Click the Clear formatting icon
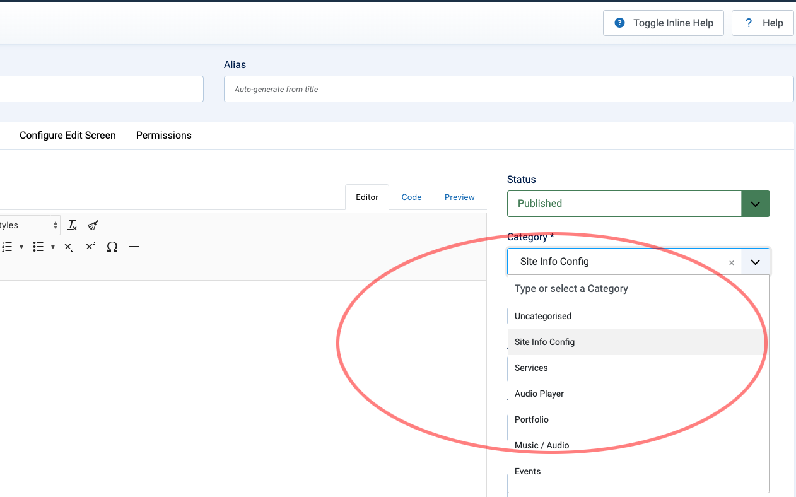 point(72,225)
